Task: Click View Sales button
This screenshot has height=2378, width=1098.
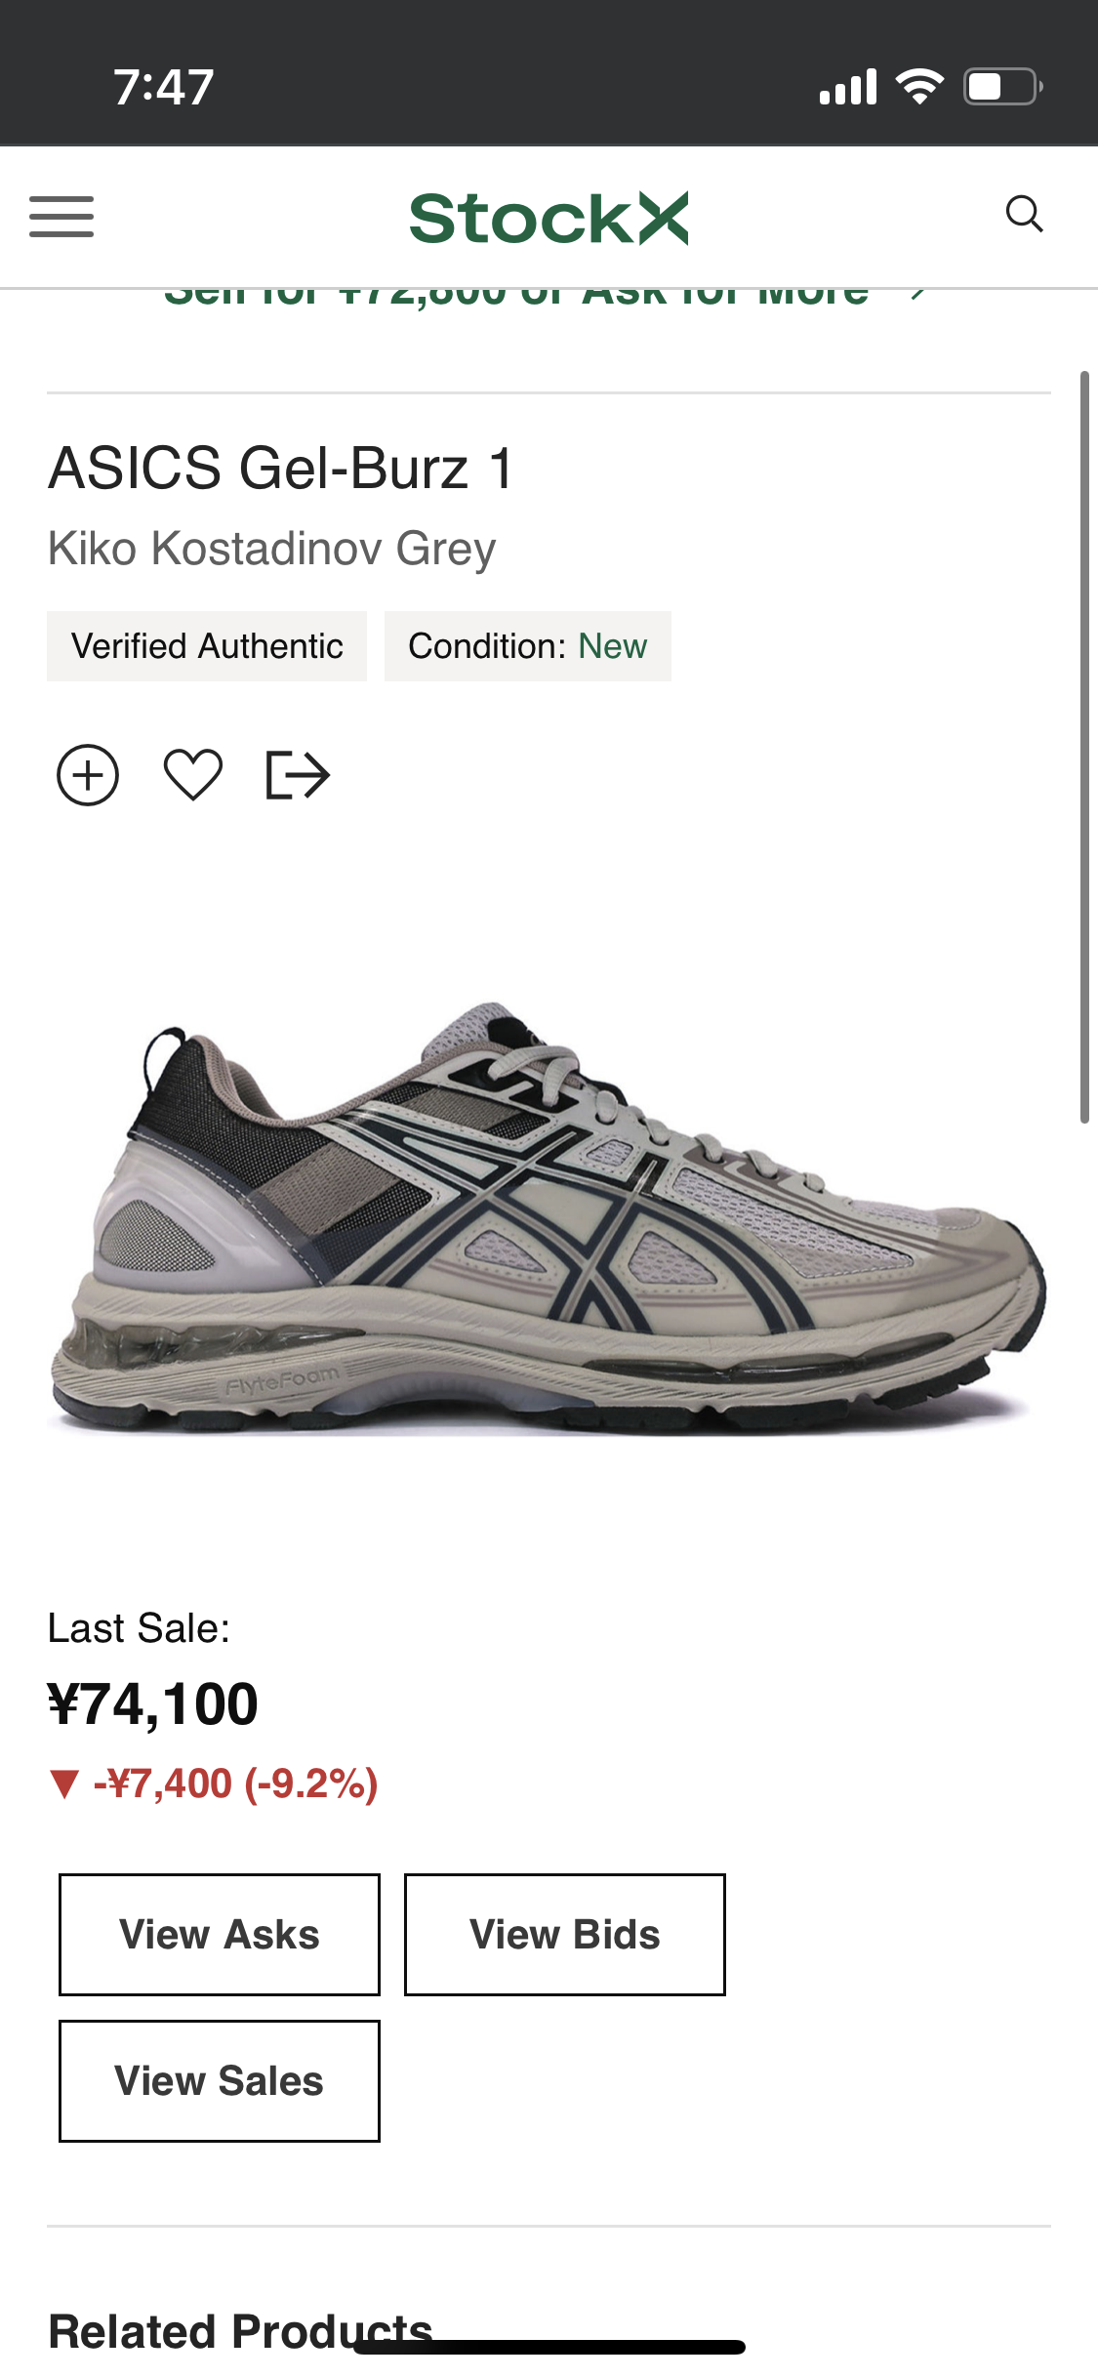Action: click(x=220, y=2081)
